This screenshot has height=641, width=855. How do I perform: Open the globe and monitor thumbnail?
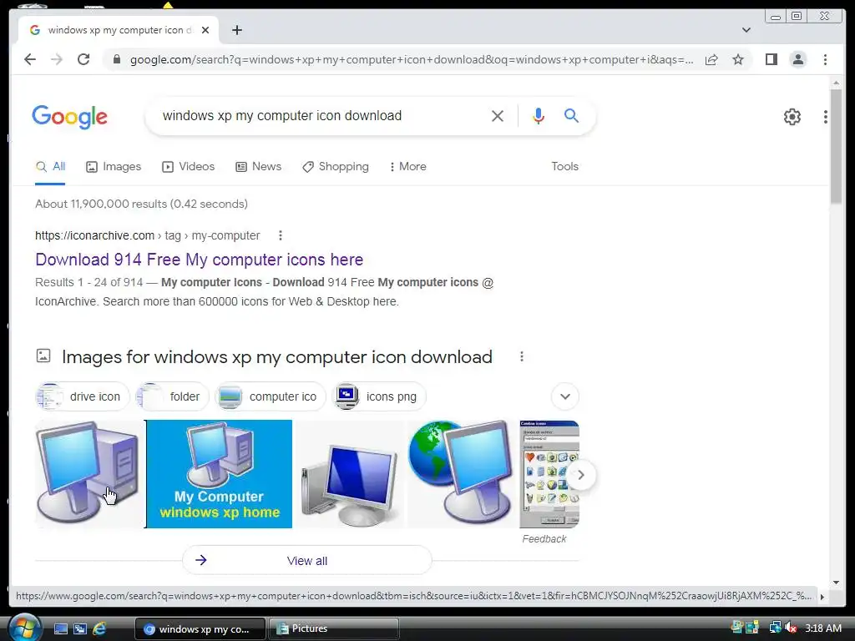tap(462, 474)
